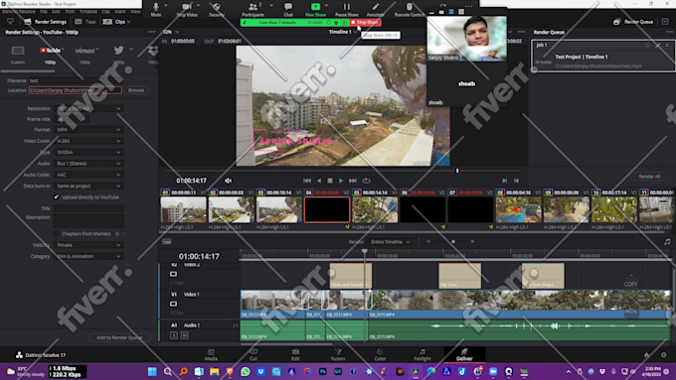
Task: Open the Audio Codec dropdown showing AAC
Action: (88, 175)
